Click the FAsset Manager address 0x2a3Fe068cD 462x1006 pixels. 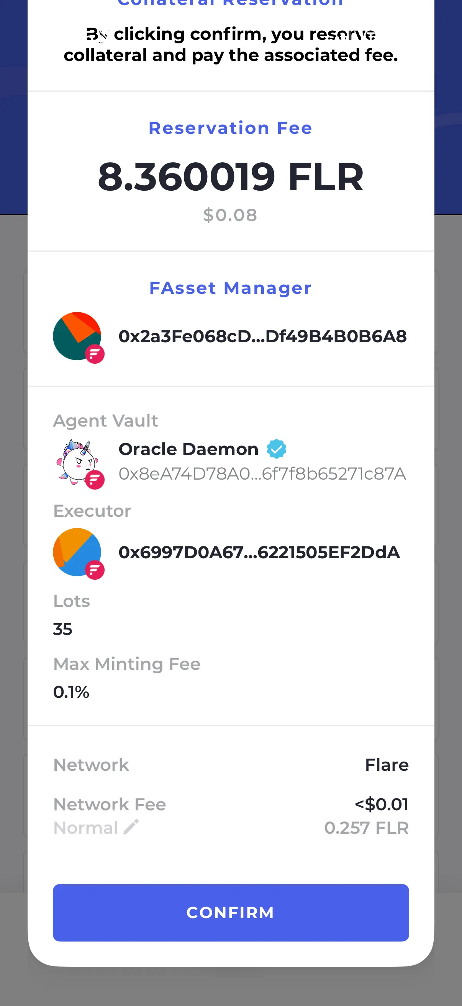(x=262, y=336)
